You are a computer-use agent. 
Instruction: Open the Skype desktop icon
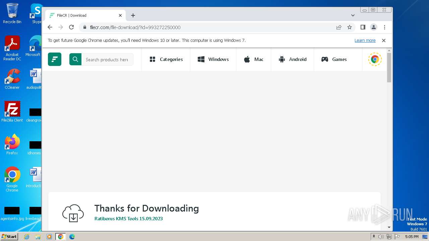[x=36, y=13]
